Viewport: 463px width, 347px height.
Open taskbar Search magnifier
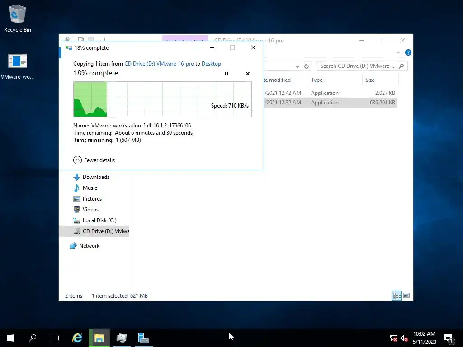pyautogui.click(x=33, y=338)
